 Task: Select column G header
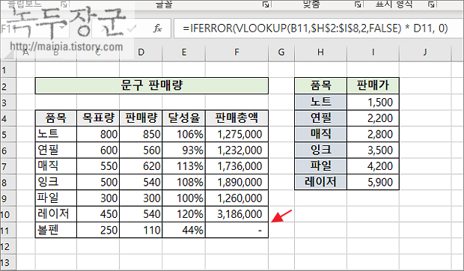coord(281,52)
